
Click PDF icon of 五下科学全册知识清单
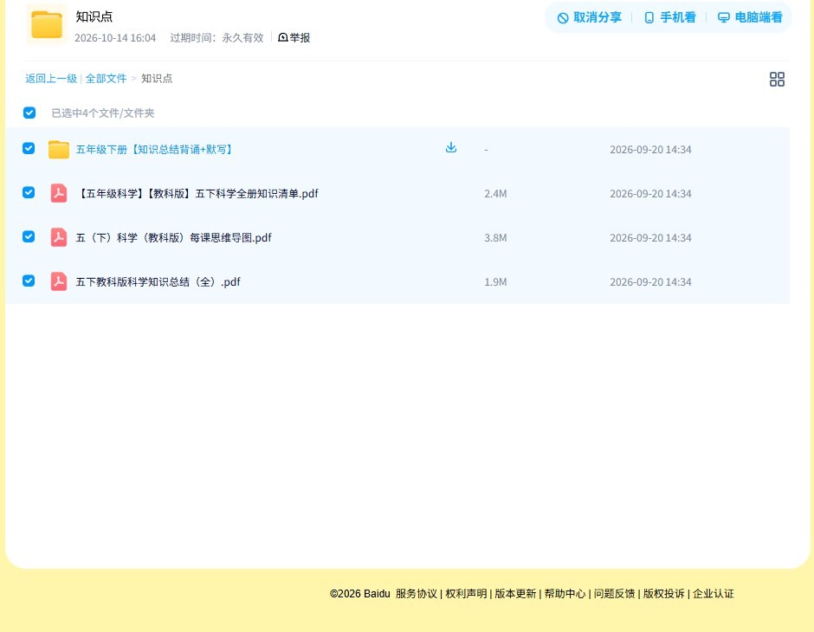(x=59, y=194)
